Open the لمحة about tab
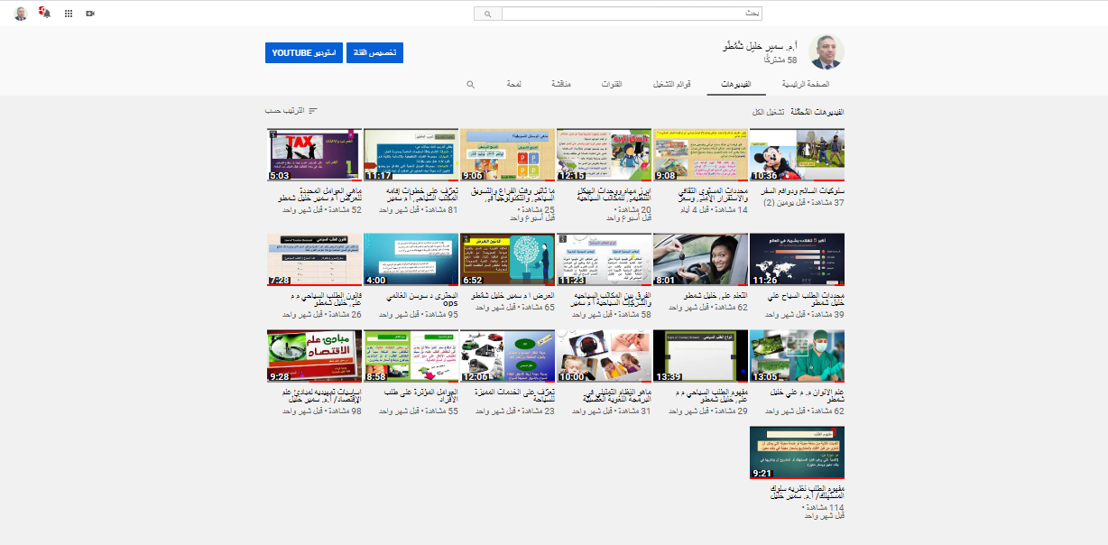Viewport: 1108px width, 545px height. (x=512, y=84)
